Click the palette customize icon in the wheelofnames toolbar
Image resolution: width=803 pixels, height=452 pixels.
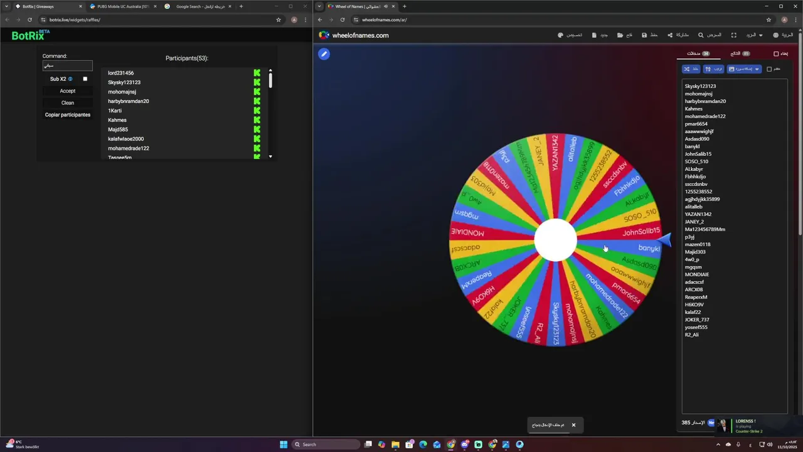[x=560, y=35]
